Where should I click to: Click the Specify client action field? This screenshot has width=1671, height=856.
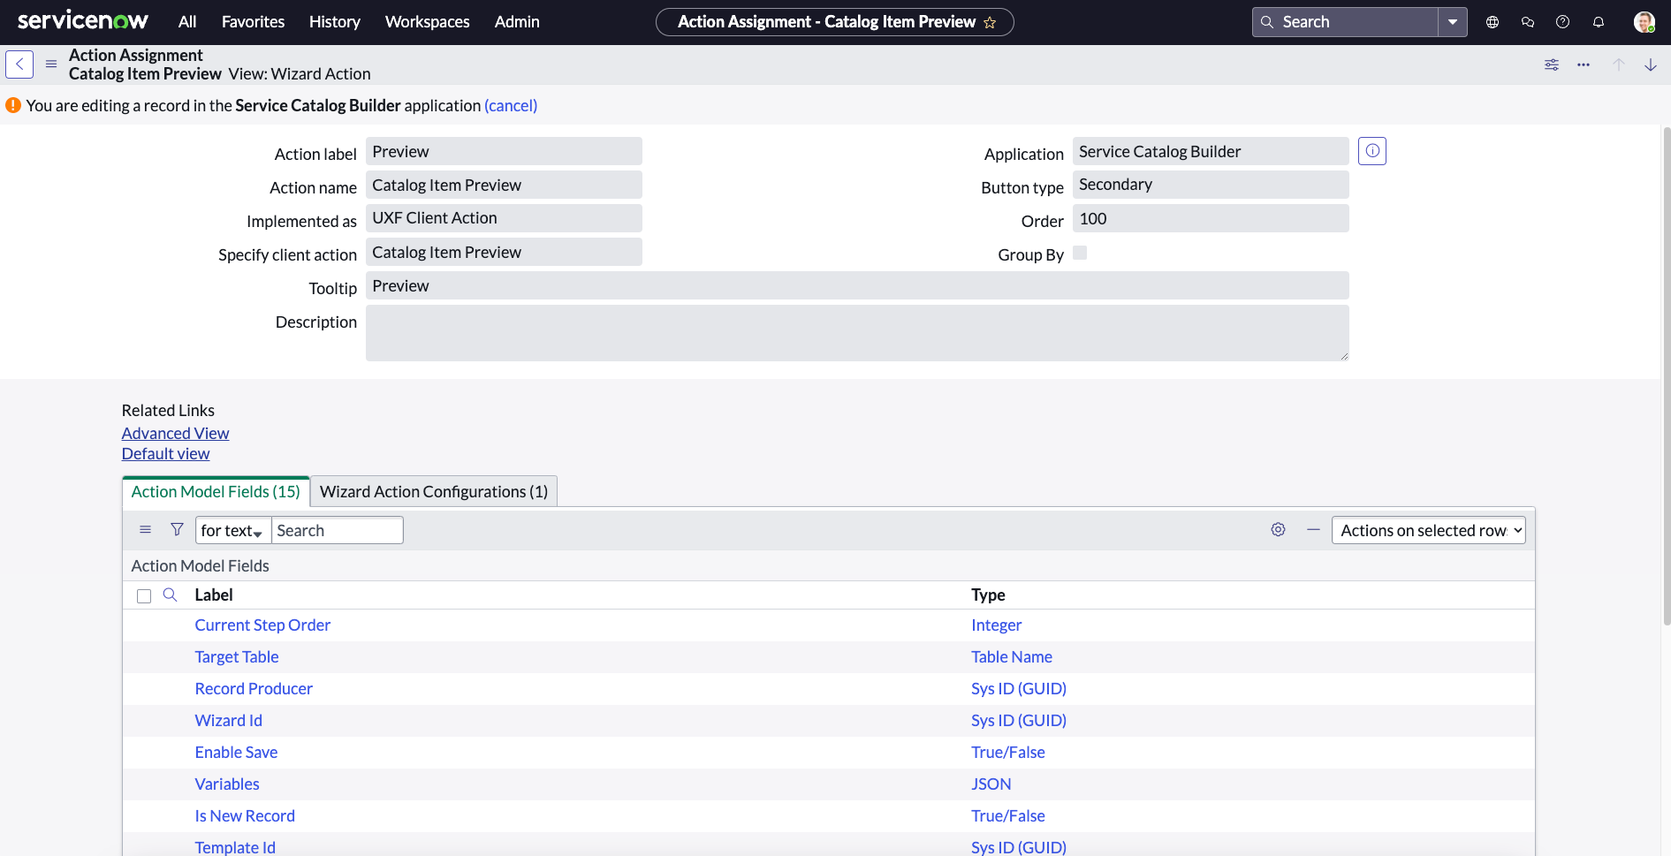[504, 253]
